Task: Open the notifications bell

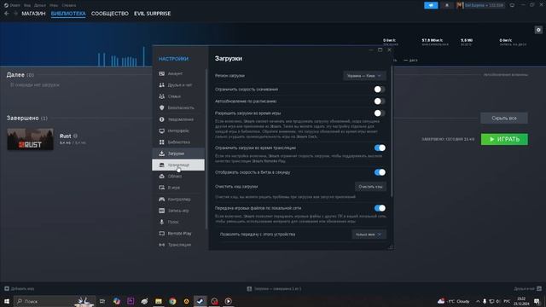Action: click(x=447, y=5)
